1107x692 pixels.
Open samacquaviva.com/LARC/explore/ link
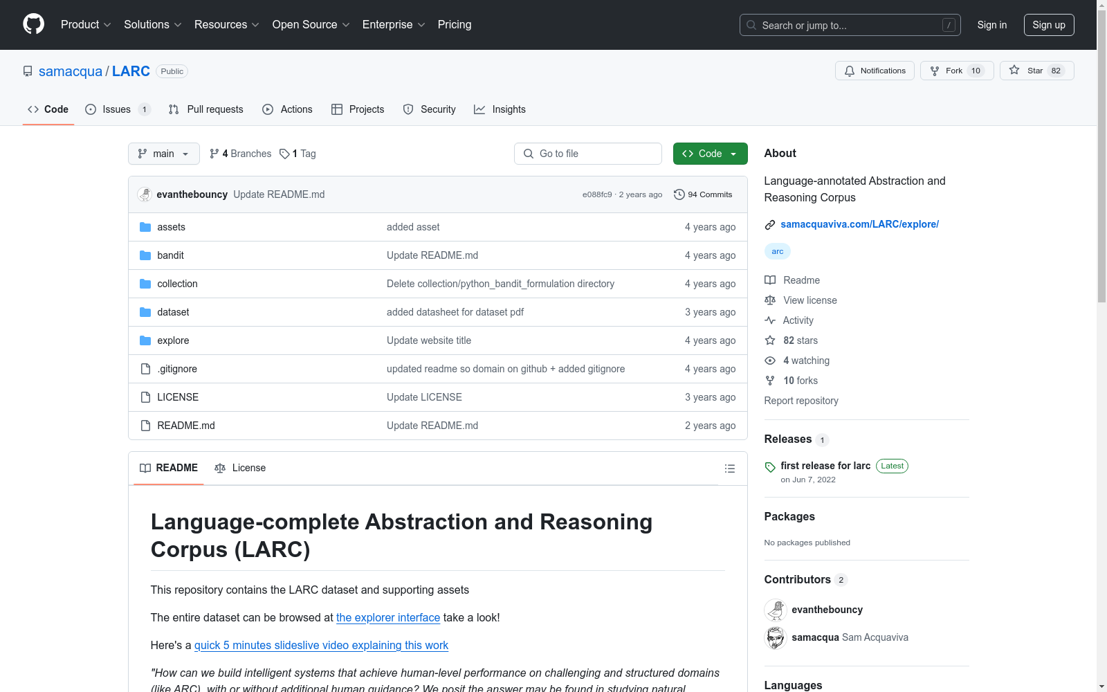(860, 224)
